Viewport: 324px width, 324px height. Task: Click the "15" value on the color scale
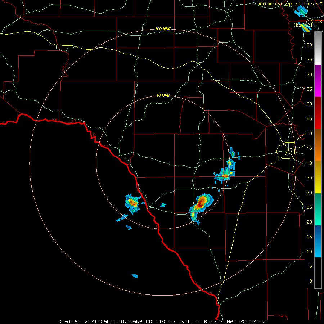[309, 237]
